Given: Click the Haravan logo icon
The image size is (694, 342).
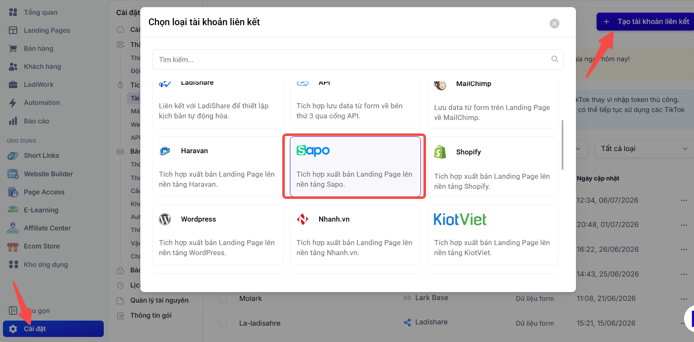Looking at the screenshot, I should coord(165,151).
